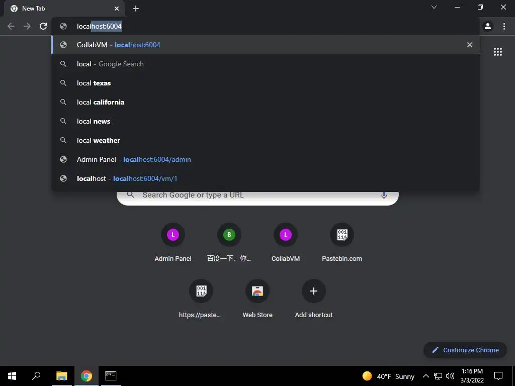Open the network status tray icon

tap(438, 376)
